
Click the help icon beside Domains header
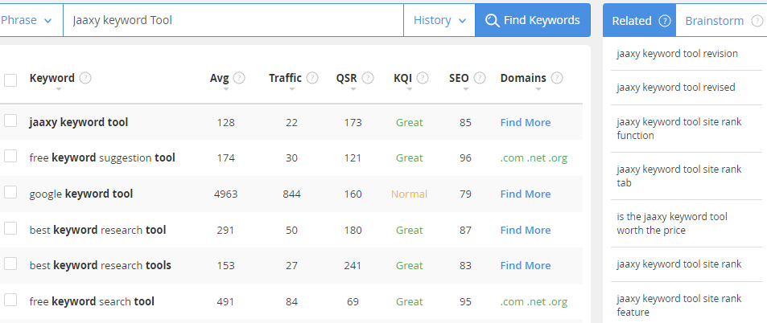tap(557, 78)
